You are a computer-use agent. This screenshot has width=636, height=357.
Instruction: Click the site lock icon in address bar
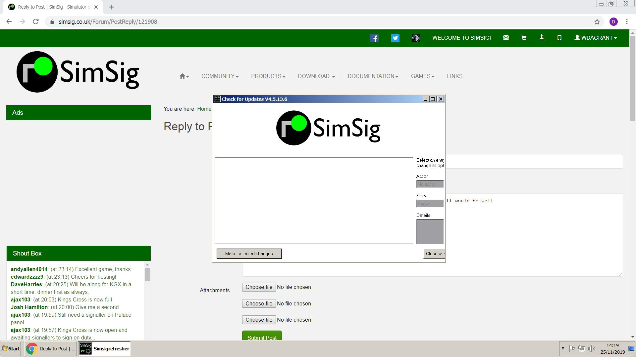(52, 22)
